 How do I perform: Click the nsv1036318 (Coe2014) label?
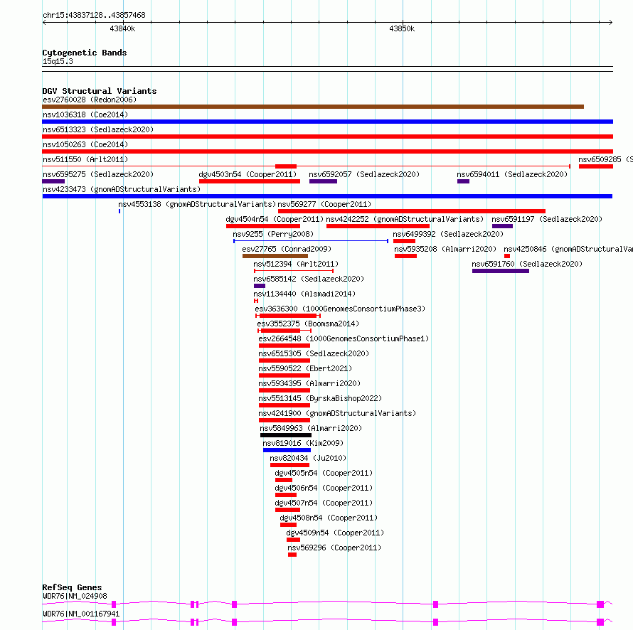pyautogui.click(x=85, y=114)
